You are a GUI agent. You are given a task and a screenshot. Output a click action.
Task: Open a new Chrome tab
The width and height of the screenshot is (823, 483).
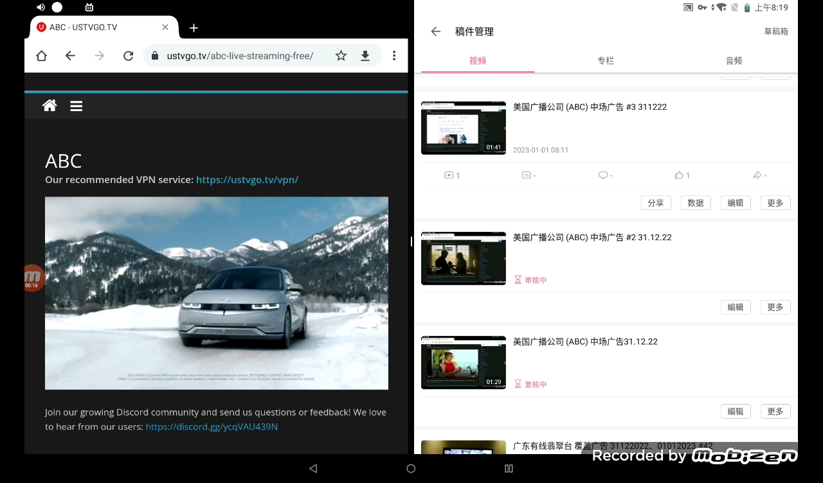(194, 28)
